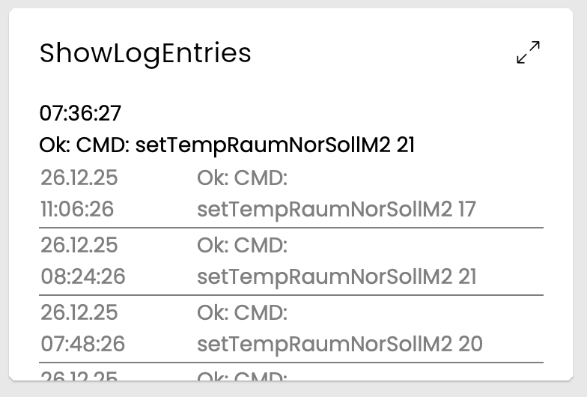The image size is (587, 397).
Task: Click the 07:48:26 log time
Action: [x=82, y=343]
